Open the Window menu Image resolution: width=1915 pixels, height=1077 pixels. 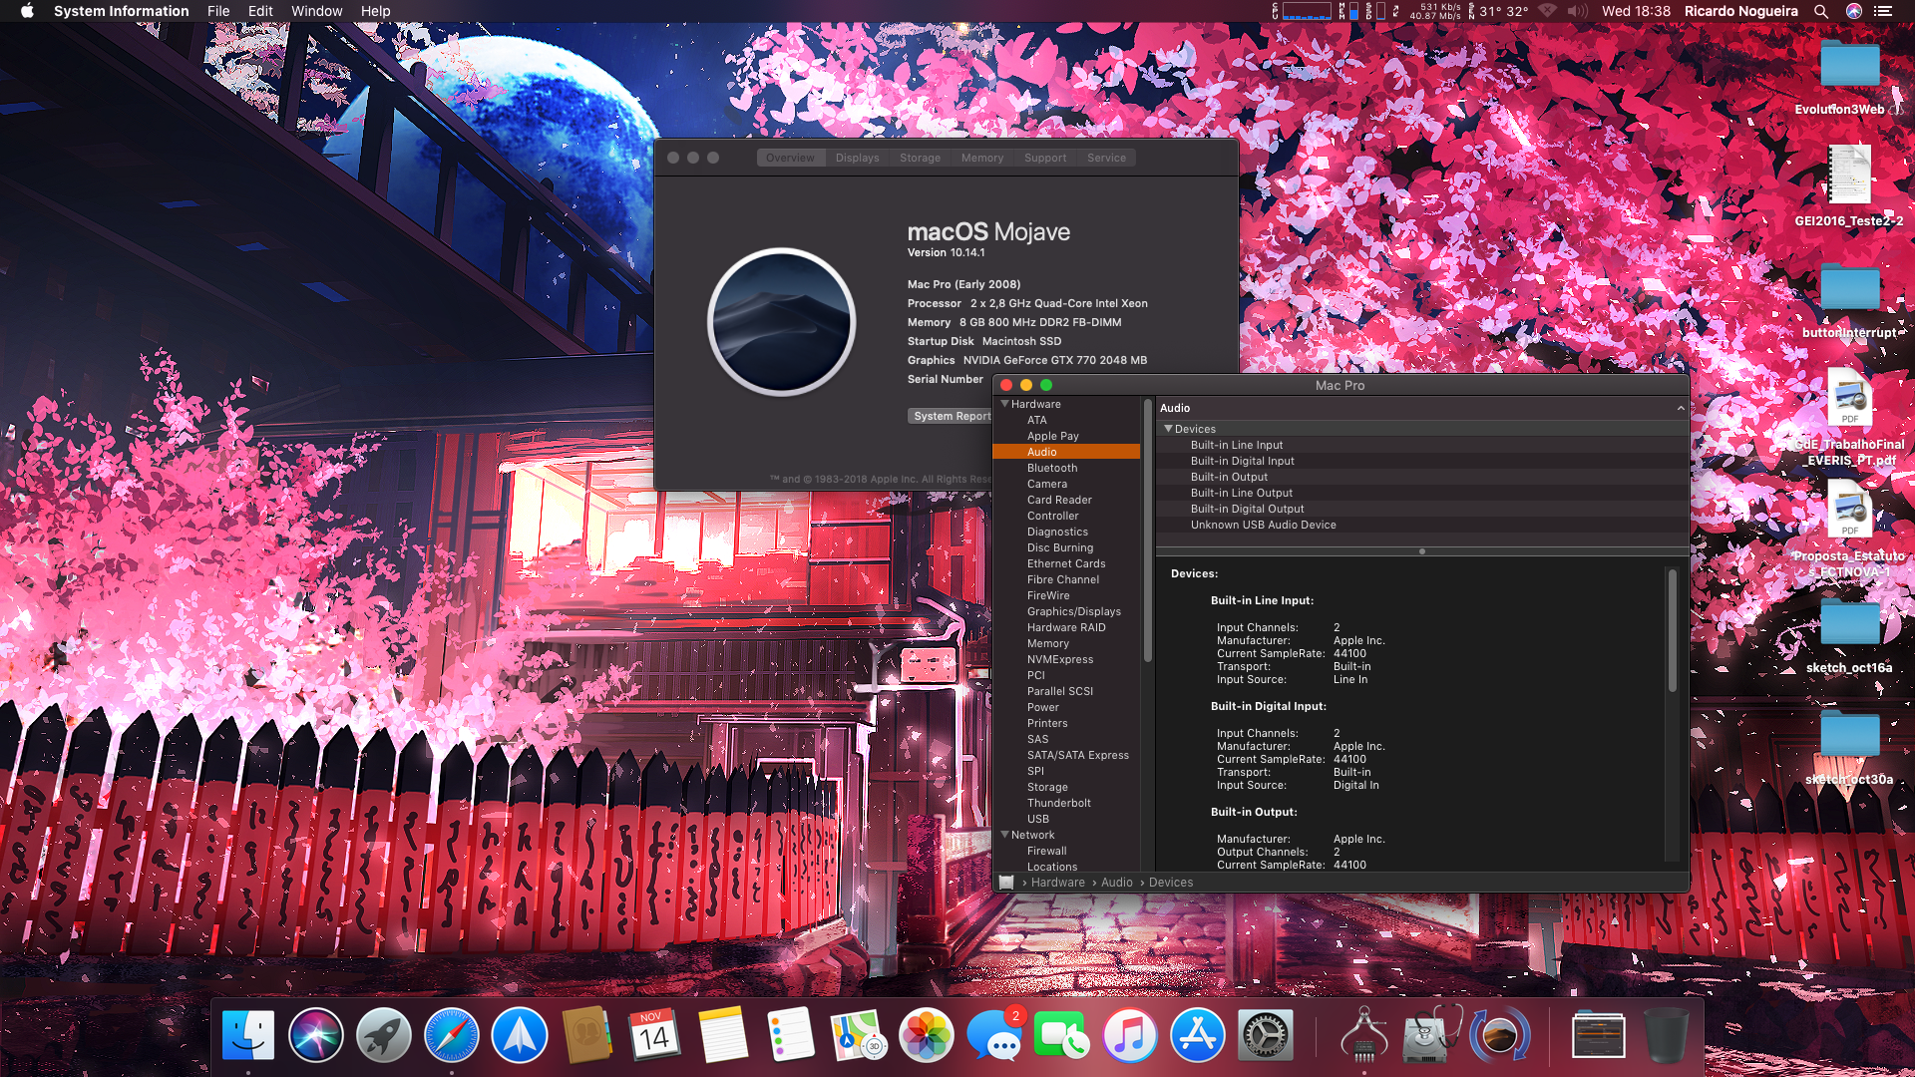click(316, 11)
